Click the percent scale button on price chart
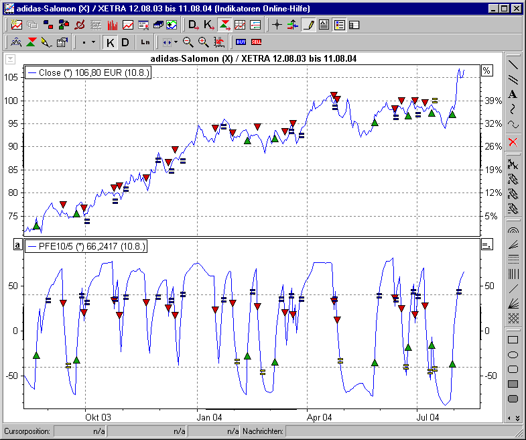The width and height of the screenshot is (526, 440). click(486, 71)
